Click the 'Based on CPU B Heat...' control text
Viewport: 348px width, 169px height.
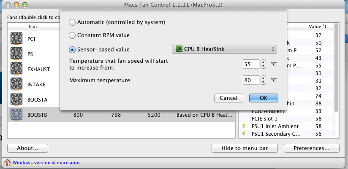click(204, 115)
